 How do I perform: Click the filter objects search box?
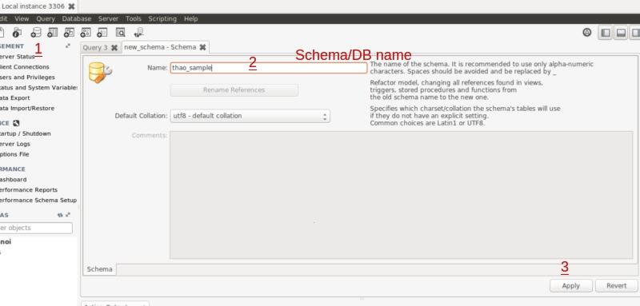36,228
